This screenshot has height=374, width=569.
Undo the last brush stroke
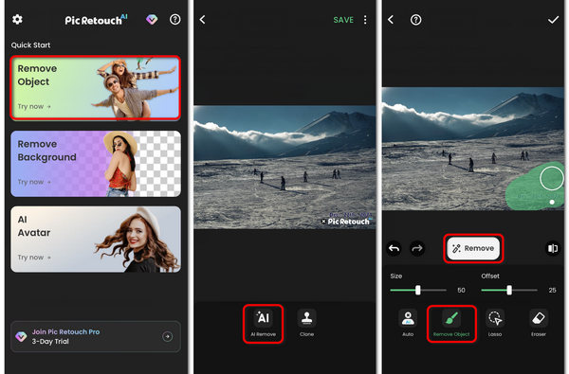(395, 249)
